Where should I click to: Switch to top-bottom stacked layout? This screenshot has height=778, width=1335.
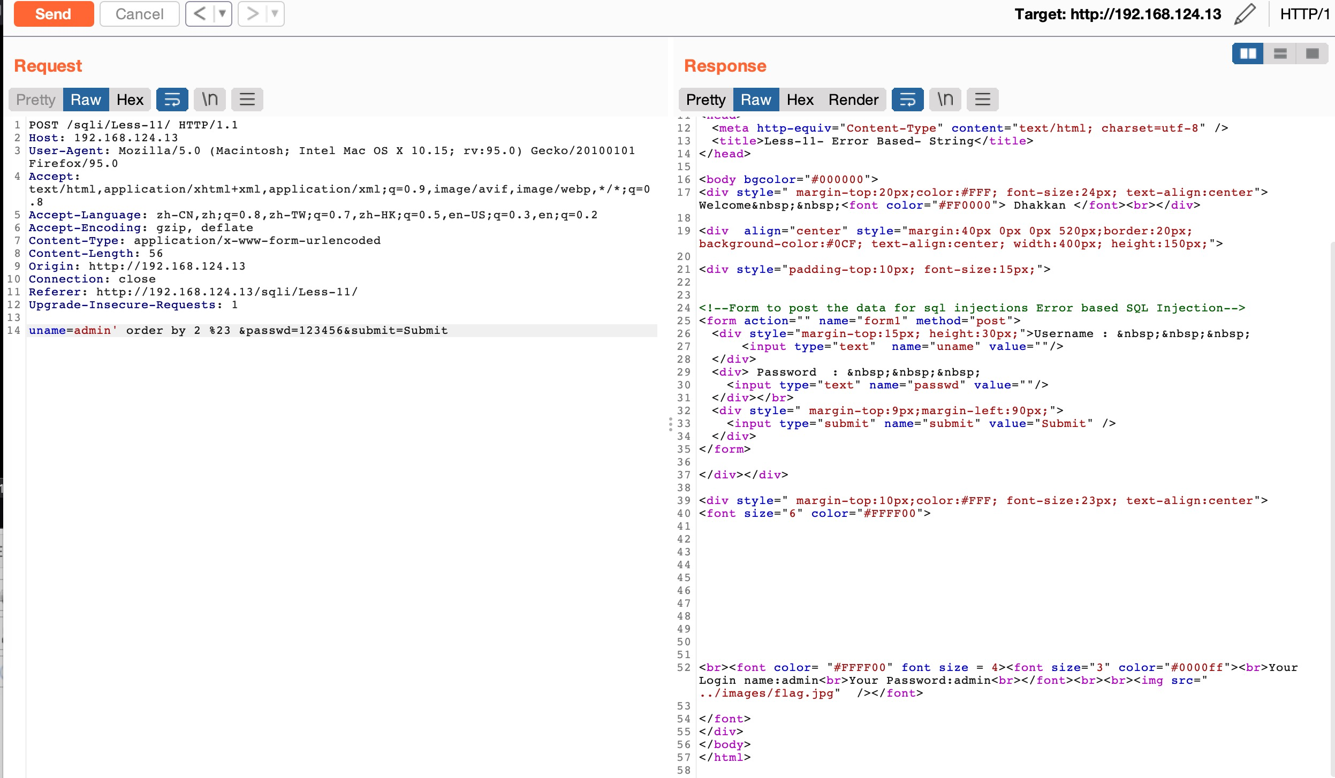1280,54
